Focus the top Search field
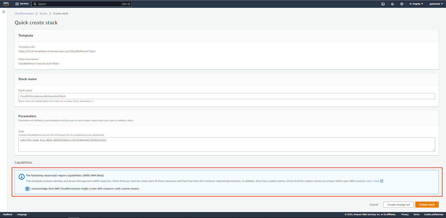 (x=81, y=4)
